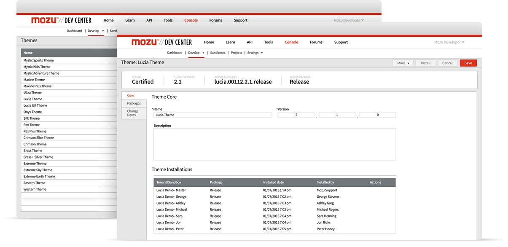Select Onyx Theme in the list

pyautogui.click(x=69, y=112)
